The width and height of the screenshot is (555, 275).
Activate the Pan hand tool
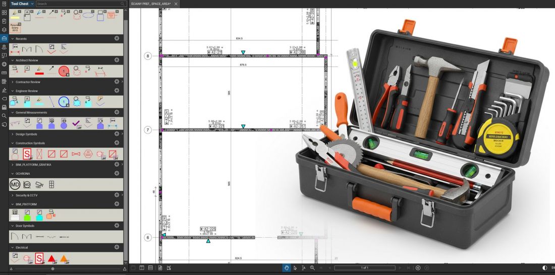[287, 268]
